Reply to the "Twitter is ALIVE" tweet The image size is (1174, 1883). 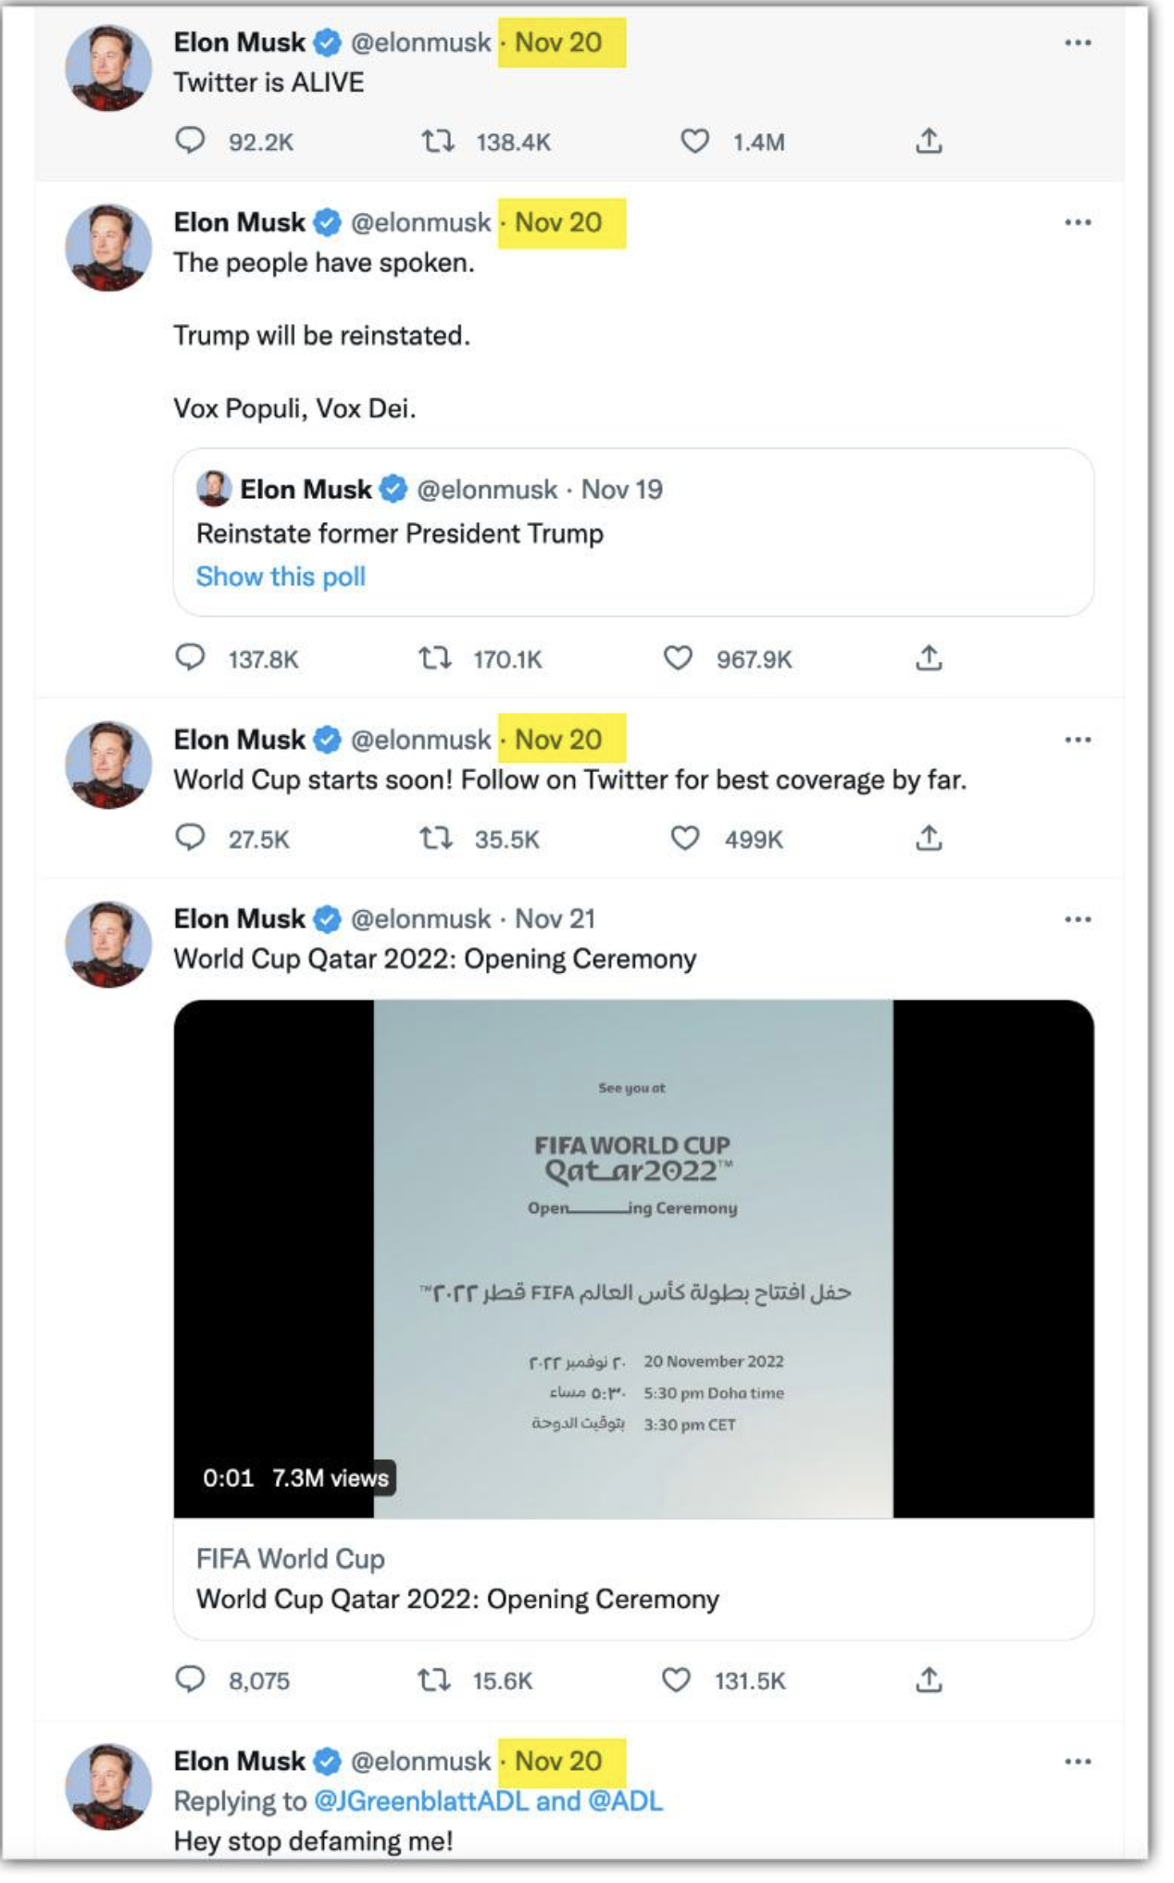190,141
